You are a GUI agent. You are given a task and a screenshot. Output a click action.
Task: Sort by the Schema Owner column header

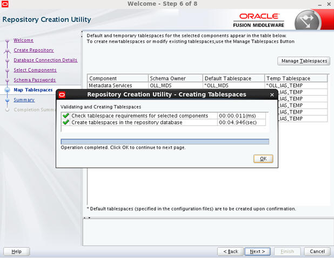point(175,78)
